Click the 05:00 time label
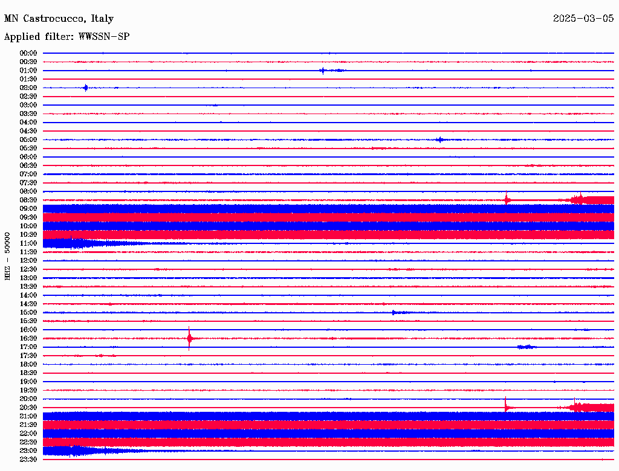619x471 pixels. pyautogui.click(x=28, y=139)
